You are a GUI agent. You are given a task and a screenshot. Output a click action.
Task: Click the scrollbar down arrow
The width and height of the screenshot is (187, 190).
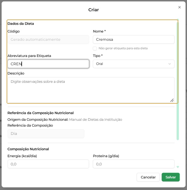click(178, 167)
